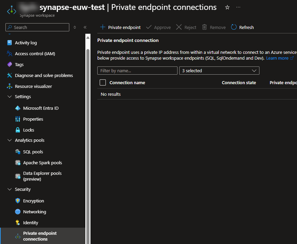
Task: Click the Private endpoint connections menu icon
Action: (18, 236)
